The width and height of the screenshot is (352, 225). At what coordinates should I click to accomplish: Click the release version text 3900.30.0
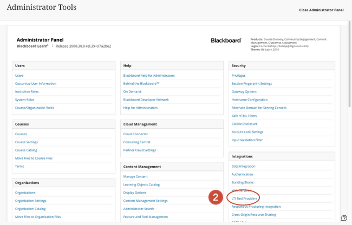coord(83,46)
